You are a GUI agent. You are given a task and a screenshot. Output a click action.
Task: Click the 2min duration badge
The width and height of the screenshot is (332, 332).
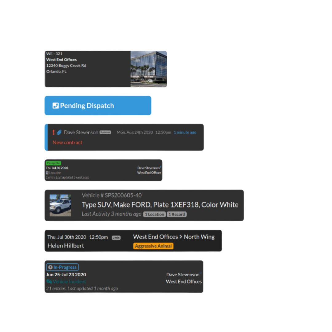[x=116, y=238]
